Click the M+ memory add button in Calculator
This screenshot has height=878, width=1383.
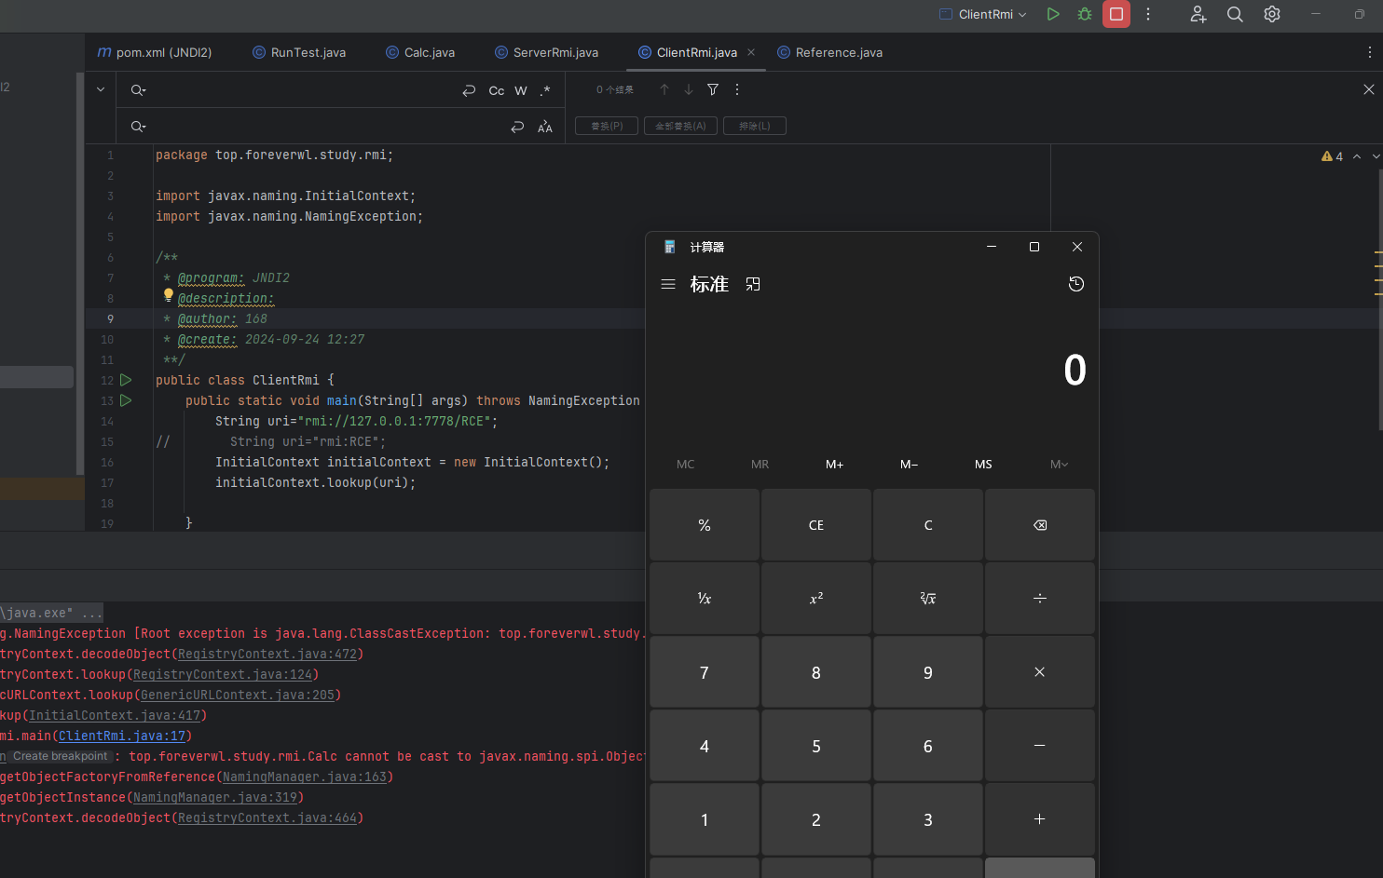pyautogui.click(x=834, y=464)
